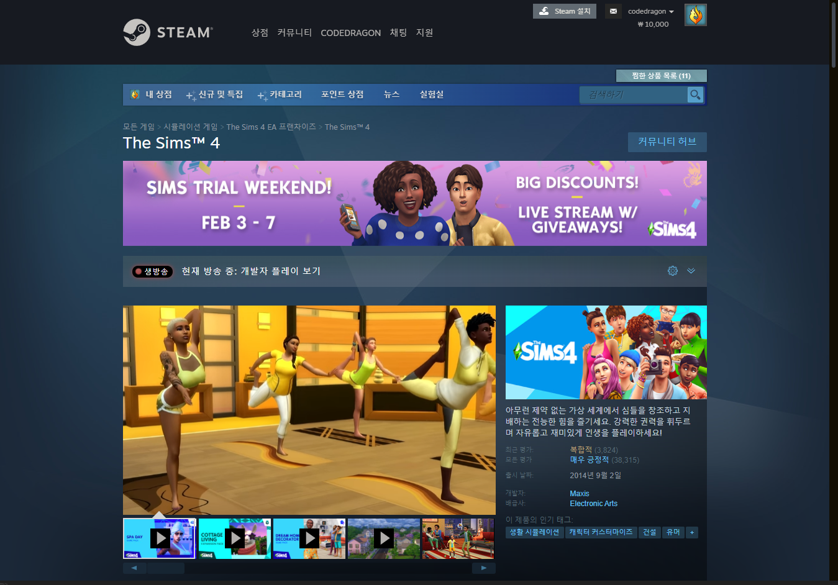Click the search magnifier button
The image size is (838, 585).
pos(695,94)
